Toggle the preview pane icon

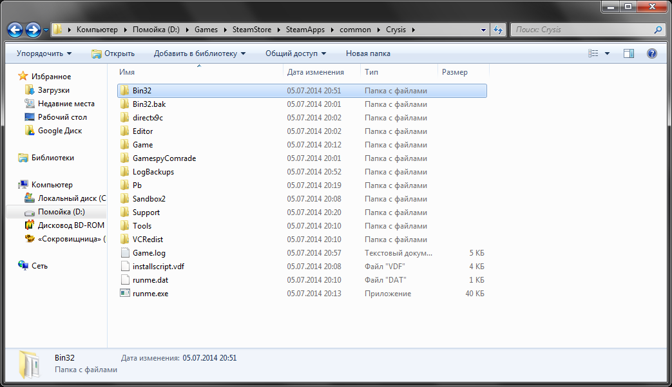click(629, 53)
